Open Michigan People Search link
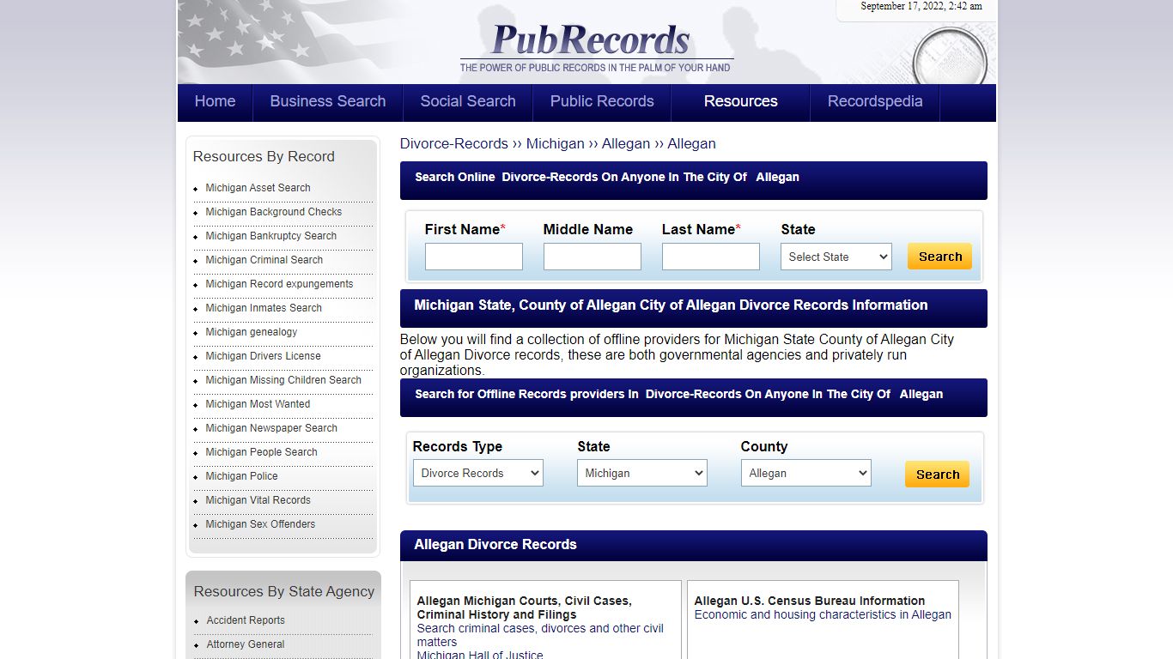Screen dimensions: 1173x659 [x=261, y=452]
